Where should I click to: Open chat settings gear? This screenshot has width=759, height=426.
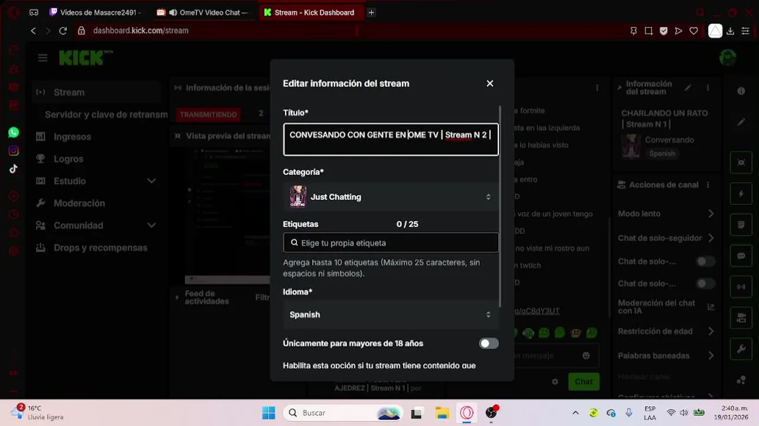554,382
